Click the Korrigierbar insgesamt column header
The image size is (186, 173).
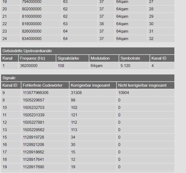[93, 85]
